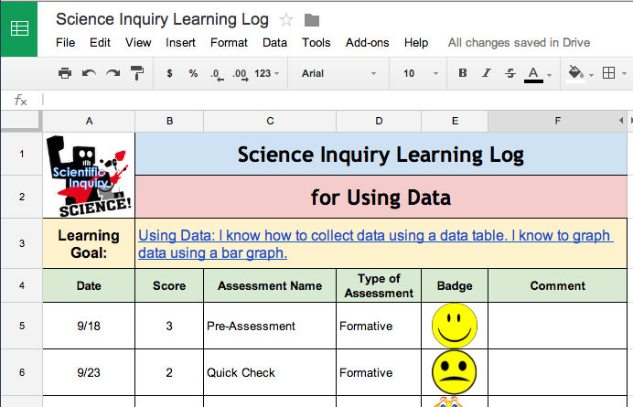Format selection as percent

click(x=193, y=73)
